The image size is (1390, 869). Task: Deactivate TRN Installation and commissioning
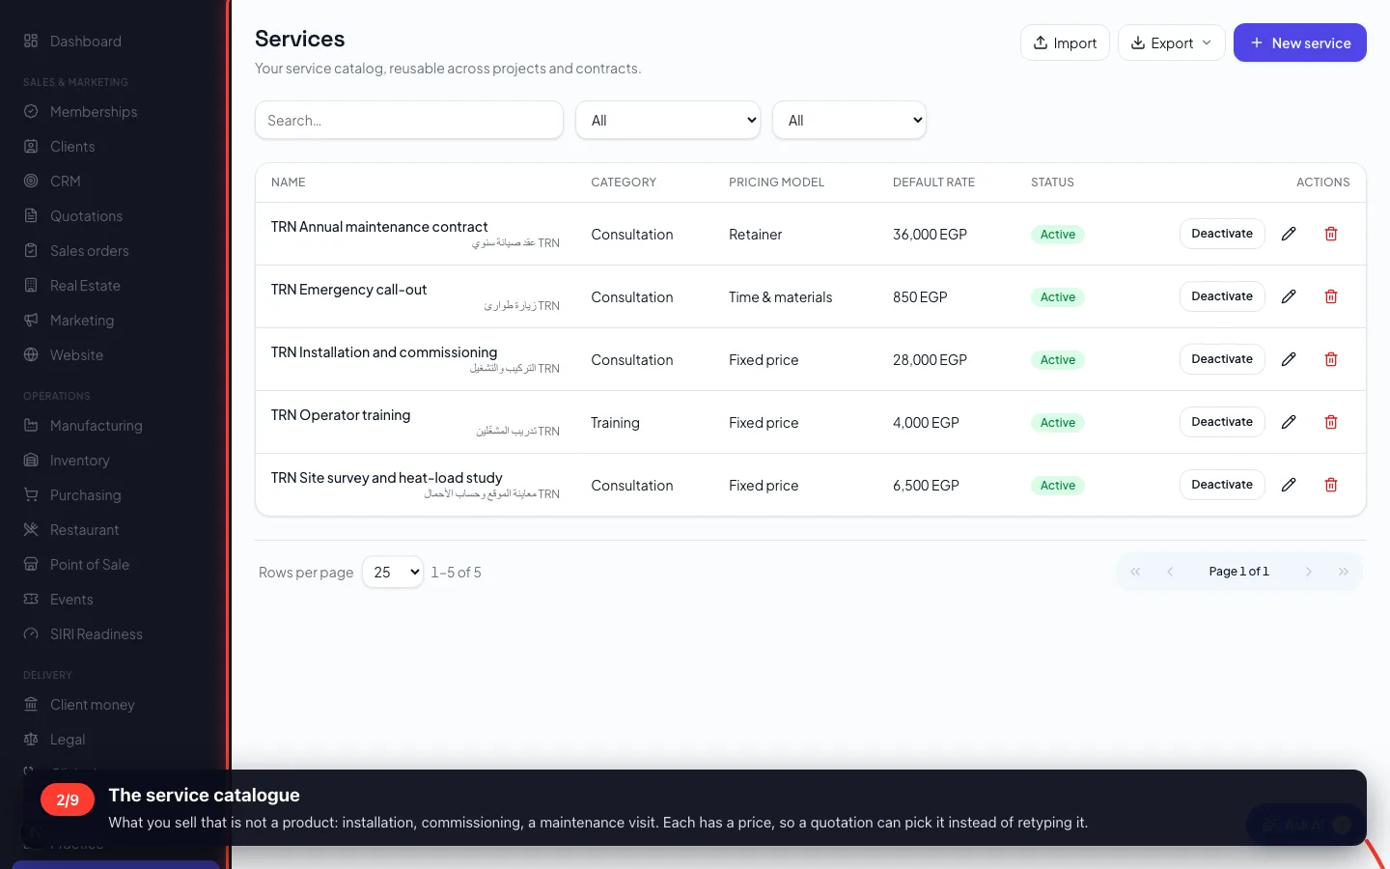point(1222,359)
